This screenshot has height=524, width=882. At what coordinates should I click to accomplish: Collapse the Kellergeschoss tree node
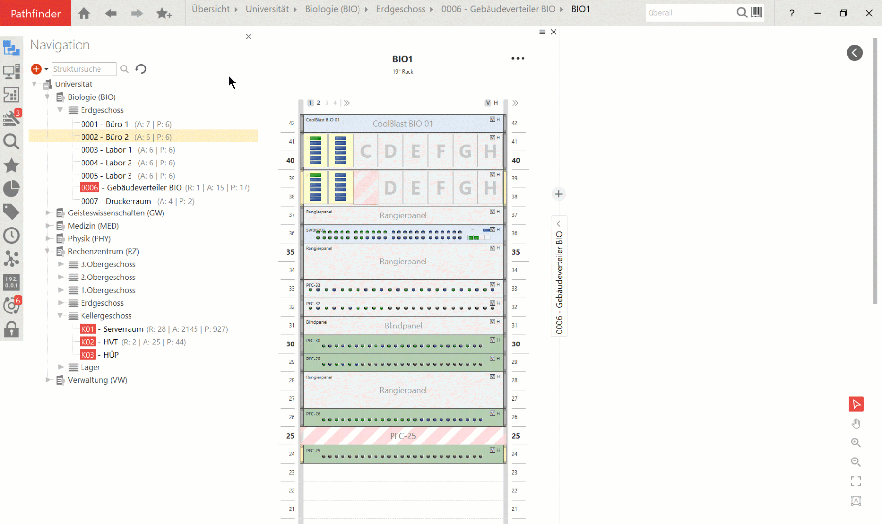pos(61,316)
